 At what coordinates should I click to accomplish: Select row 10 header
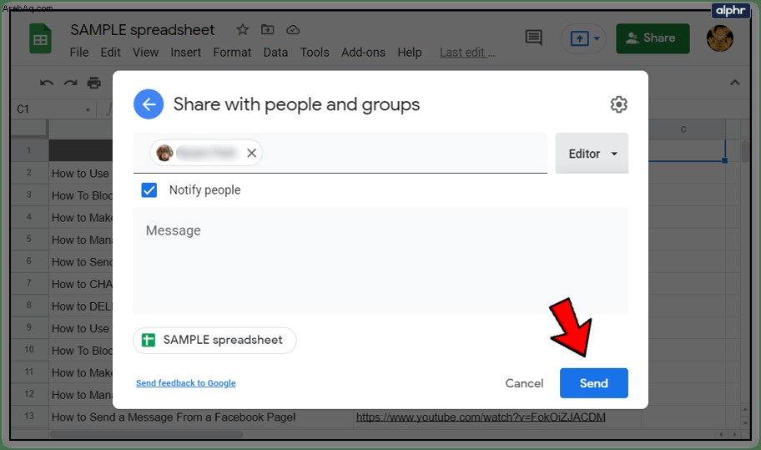coord(29,350)
